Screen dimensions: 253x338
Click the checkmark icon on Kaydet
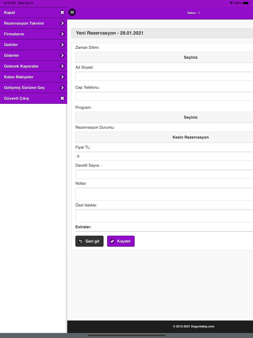112,241
